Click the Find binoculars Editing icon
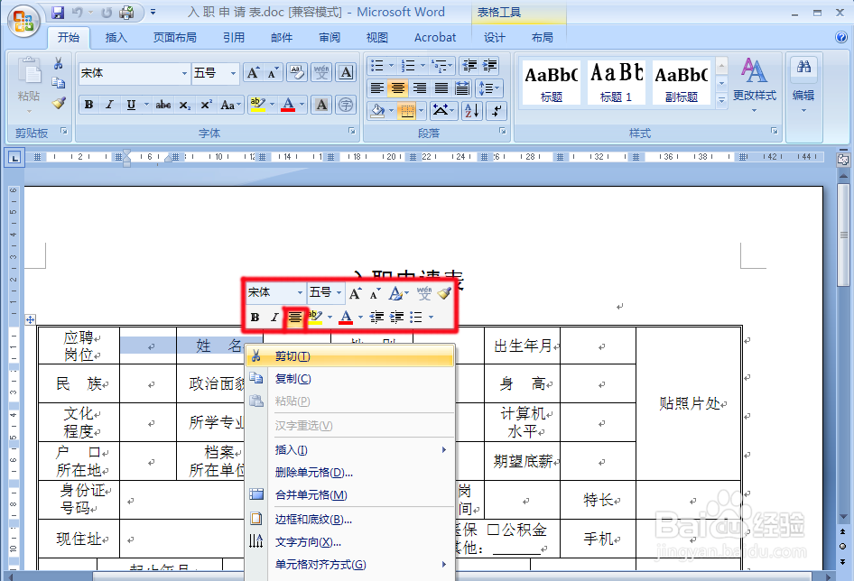Image resolution: width=854 pixels, height=581 pixels. [x=803, y=68]
